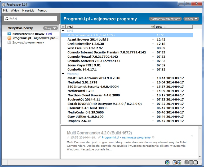Select the orange RSS icon for Programki.pl feed
204x168 pixels.
coord(9,38)
